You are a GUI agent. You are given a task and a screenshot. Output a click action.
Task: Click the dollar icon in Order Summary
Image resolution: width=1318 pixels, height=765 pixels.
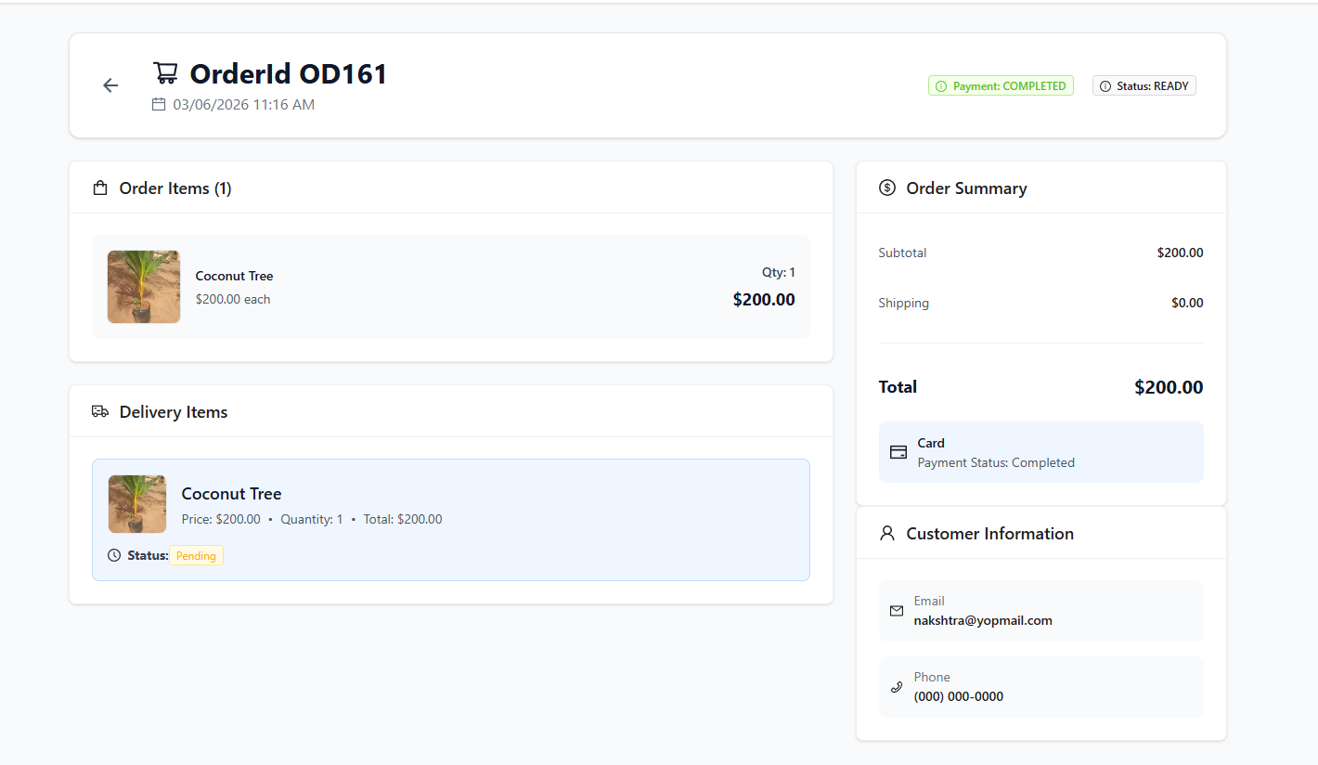pyautogui.click(x=887, y=188)
